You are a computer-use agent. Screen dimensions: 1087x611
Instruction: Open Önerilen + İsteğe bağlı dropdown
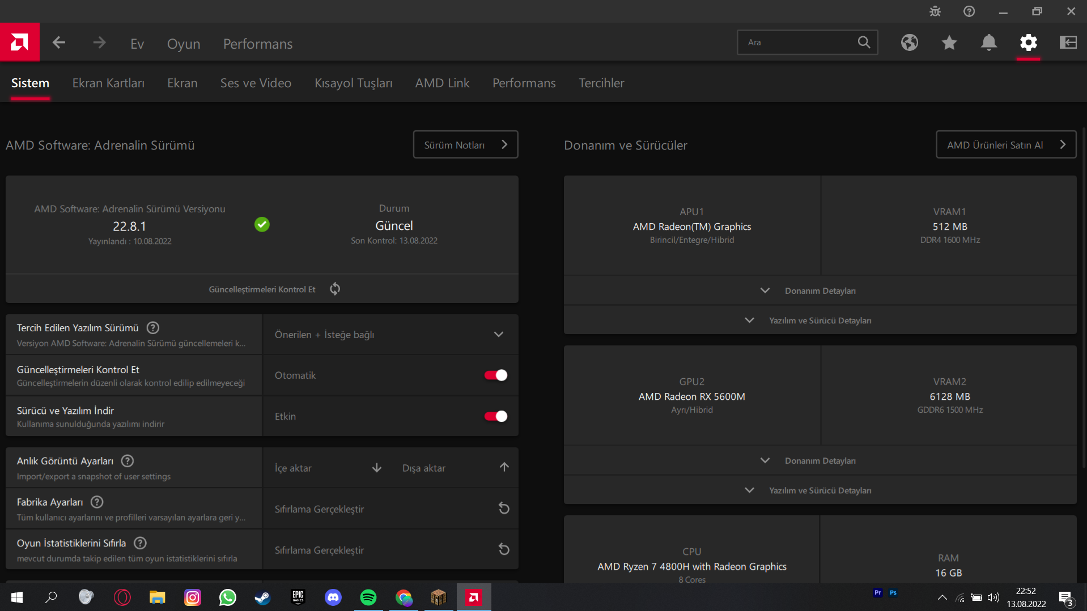(x=390, y=335)
